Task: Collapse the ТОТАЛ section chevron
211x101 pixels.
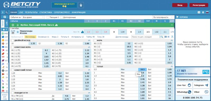Action: (x=172, y=66)
